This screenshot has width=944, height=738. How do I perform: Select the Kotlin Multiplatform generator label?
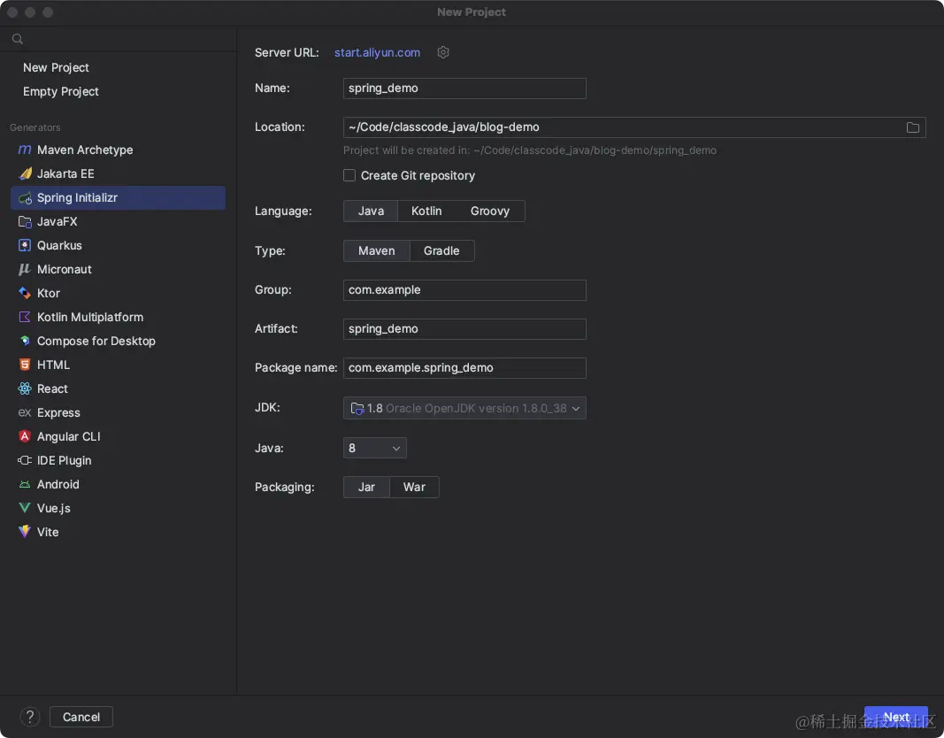(x=90, y=317)
